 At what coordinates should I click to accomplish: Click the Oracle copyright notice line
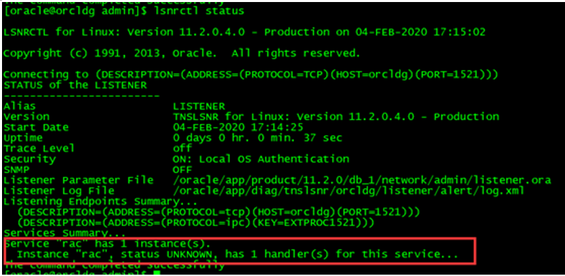(181, 53)
